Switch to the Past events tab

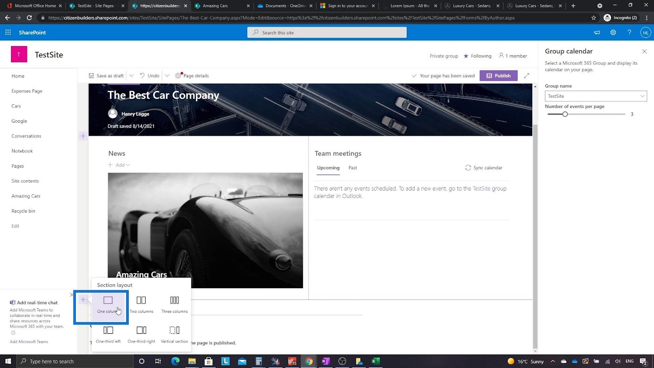(353, 168)
